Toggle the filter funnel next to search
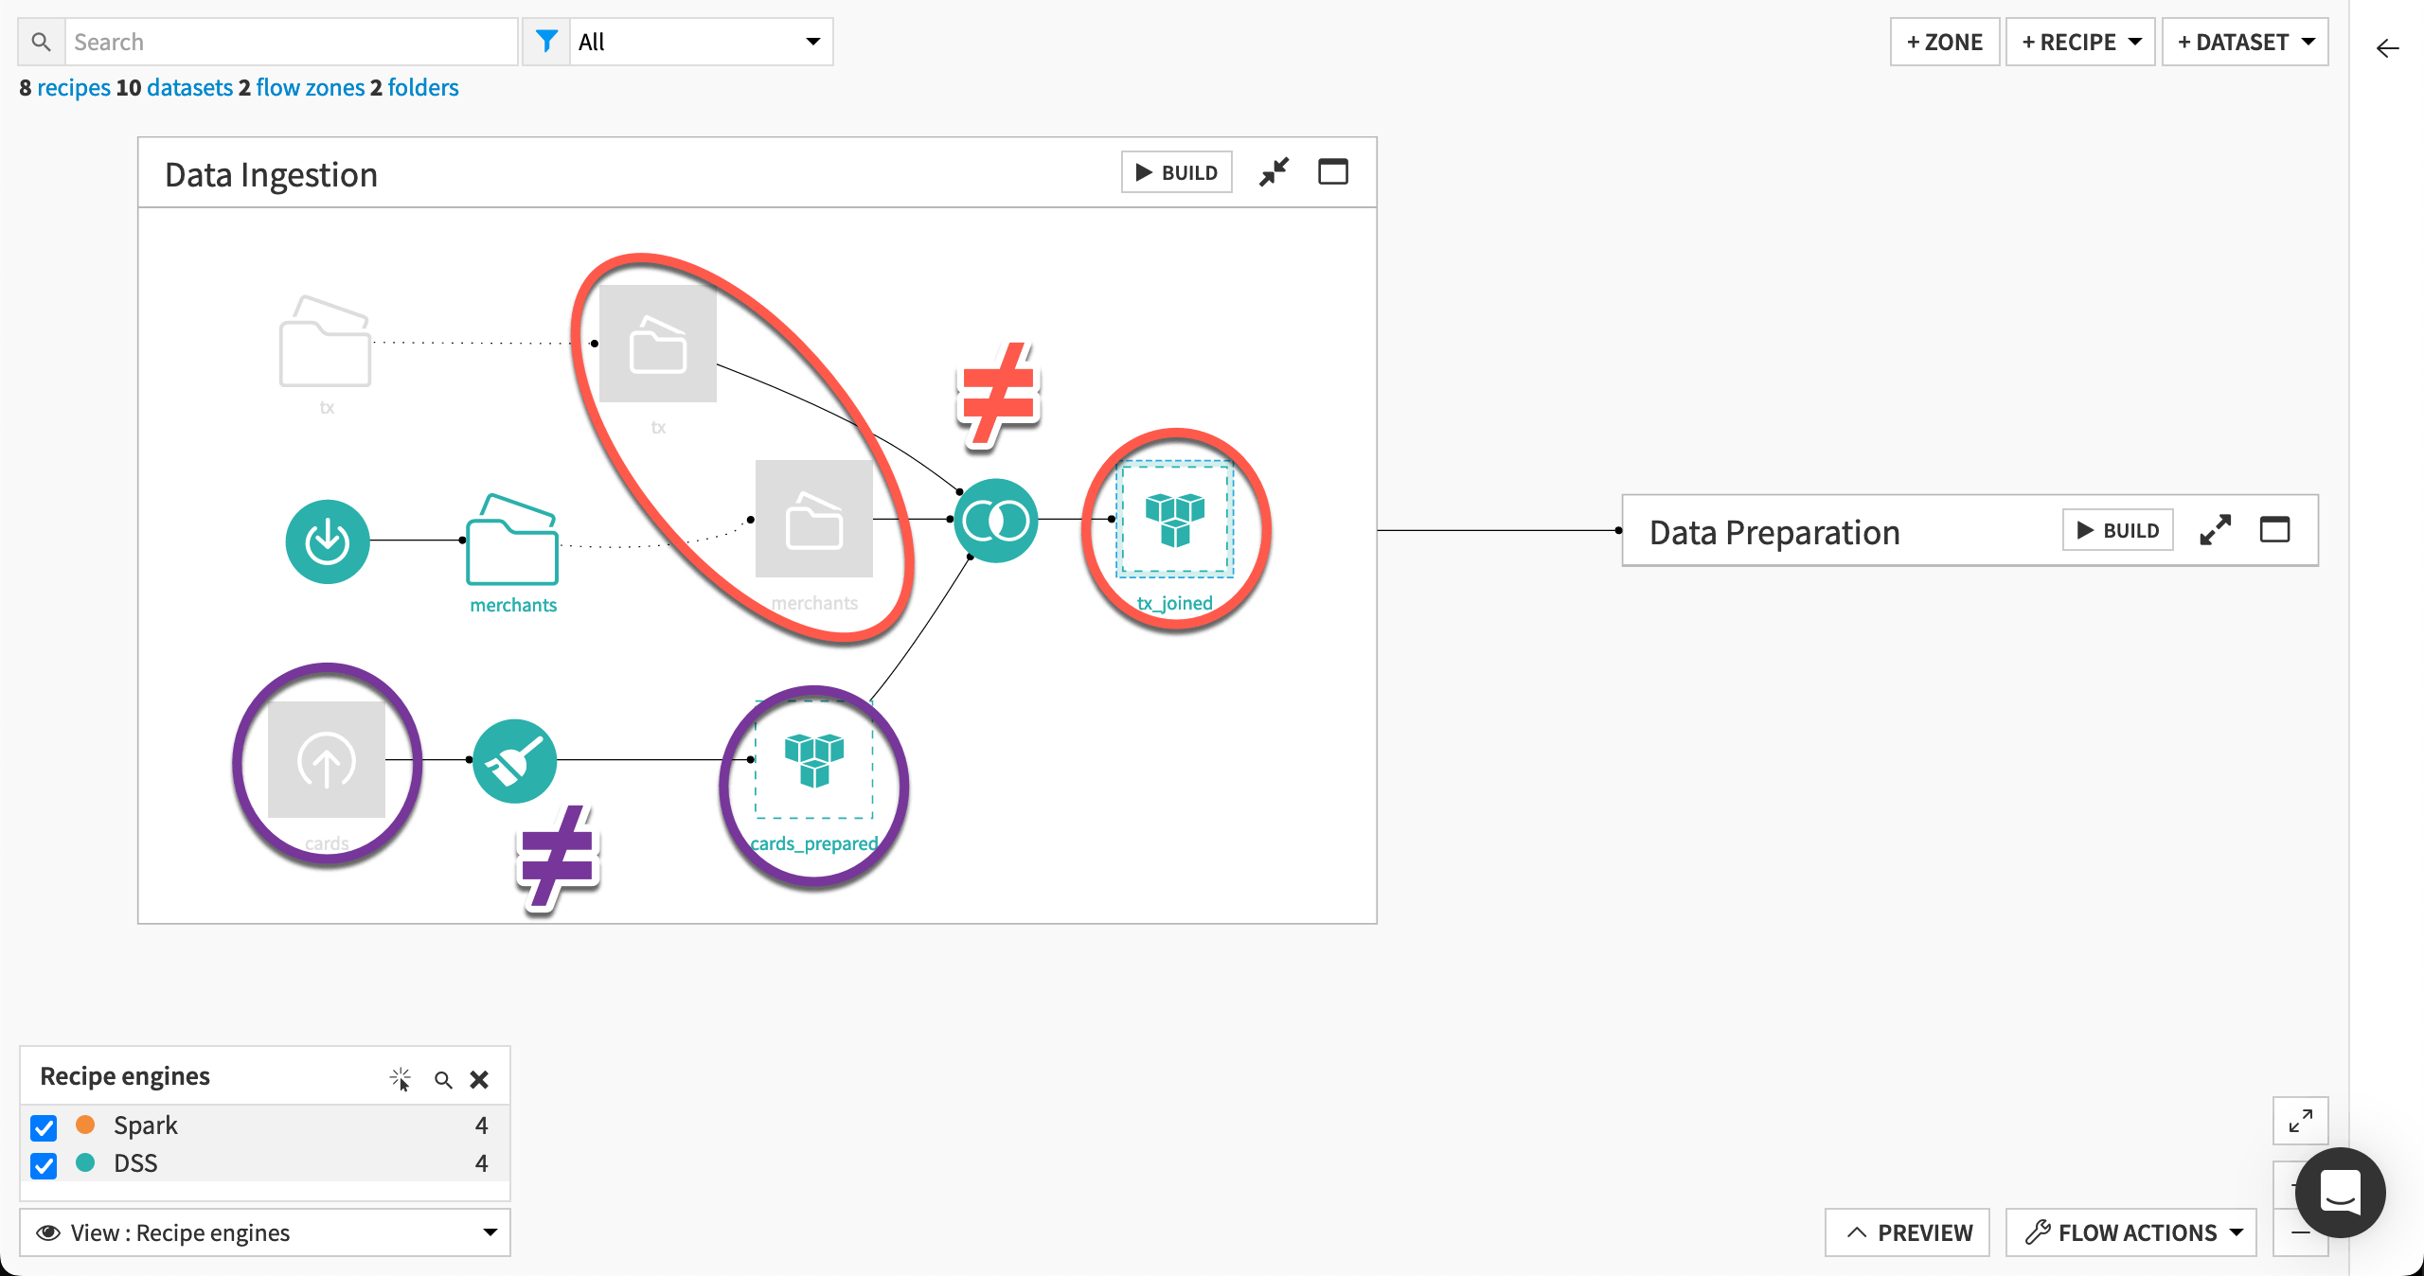 pos(547,41)
